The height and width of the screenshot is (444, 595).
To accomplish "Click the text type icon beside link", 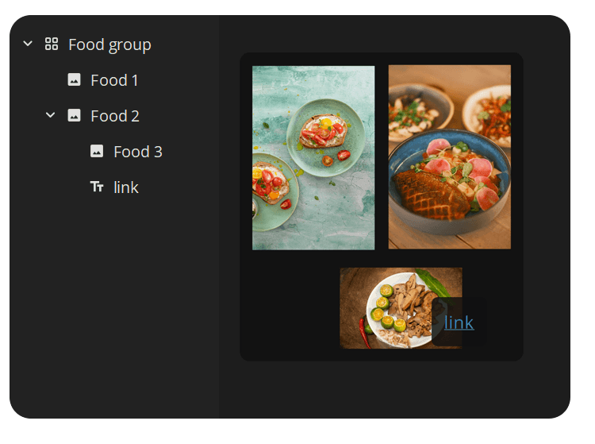I will (97, 187).
